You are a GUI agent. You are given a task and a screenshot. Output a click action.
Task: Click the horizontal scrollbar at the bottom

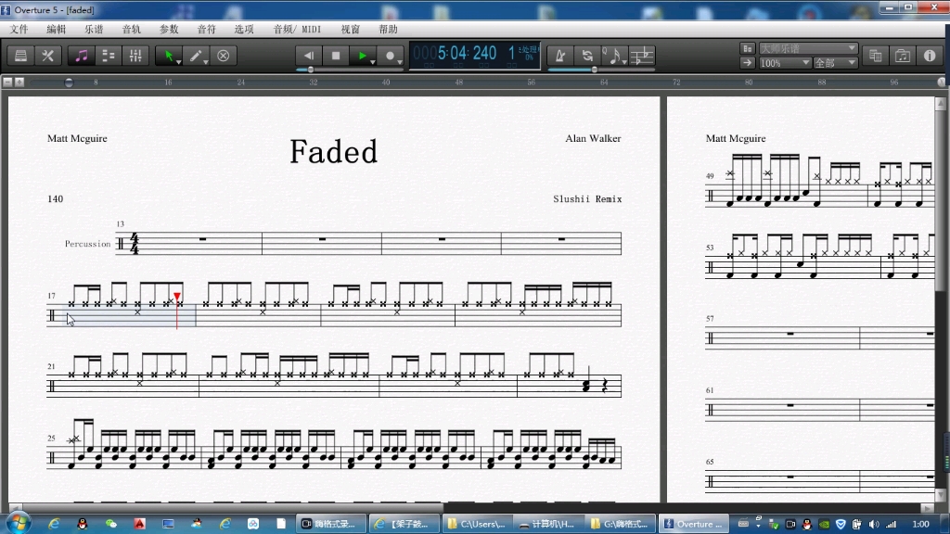coord(470,507)
